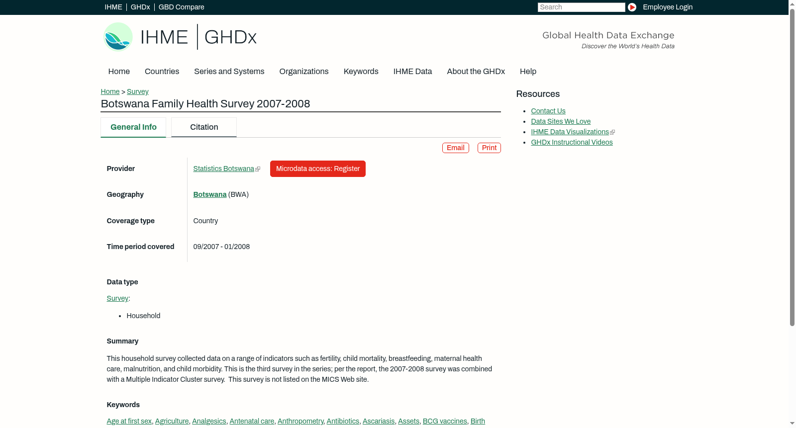The width and height of the screenshot is (796, 428).
Task: Click Antenatal care keyword link
Action: tap(252, 421)
